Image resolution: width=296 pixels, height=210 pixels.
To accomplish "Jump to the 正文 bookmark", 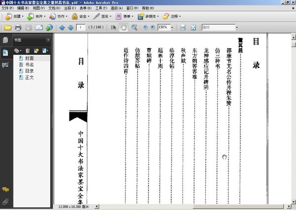I will 30,77.
